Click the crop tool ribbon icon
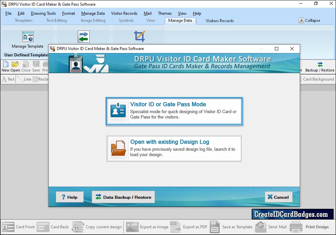 [x=139, y=36]
